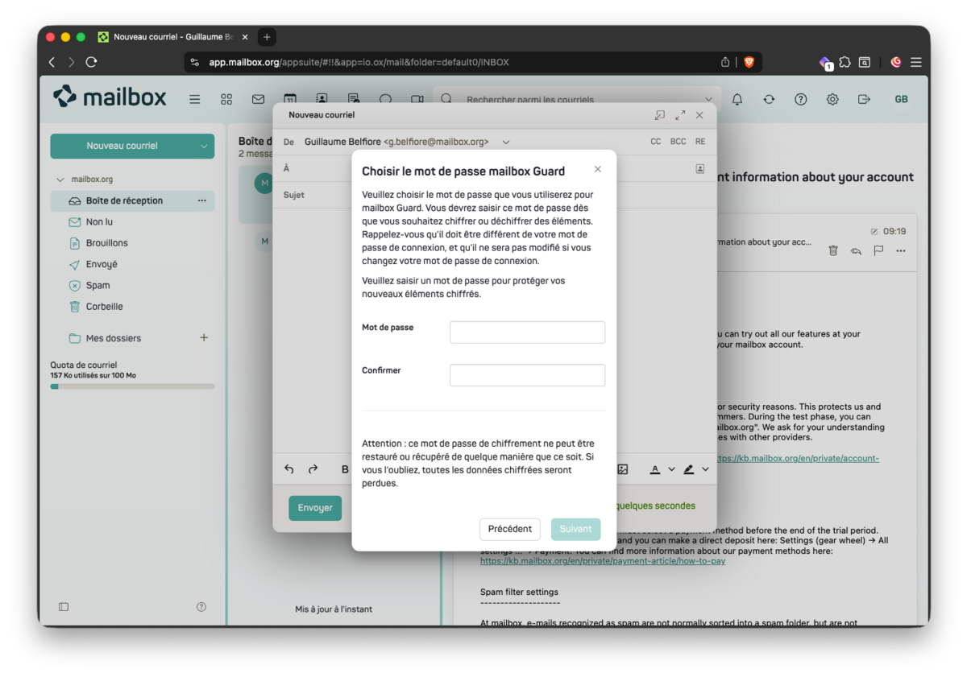Expand text color picker dropdown
Screen dimensions: 967x677
point(671,469)
